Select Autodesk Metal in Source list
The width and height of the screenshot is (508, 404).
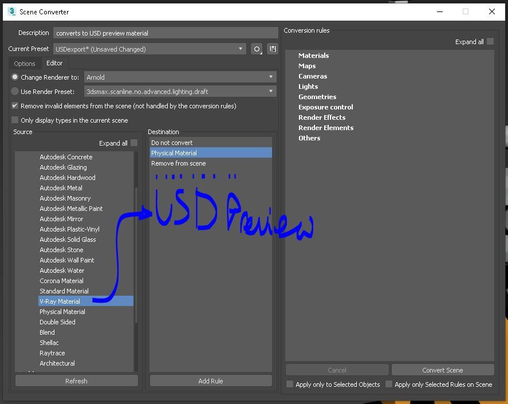click(x=61, y=188)
